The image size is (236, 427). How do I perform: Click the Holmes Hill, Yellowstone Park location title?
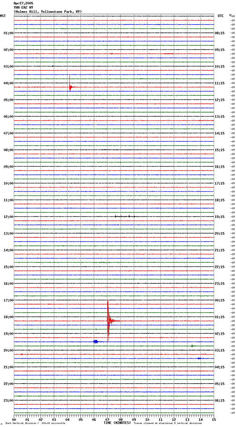[48, 12]
